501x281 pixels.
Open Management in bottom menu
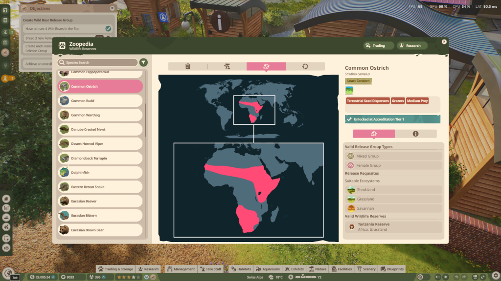pos(181,269)
